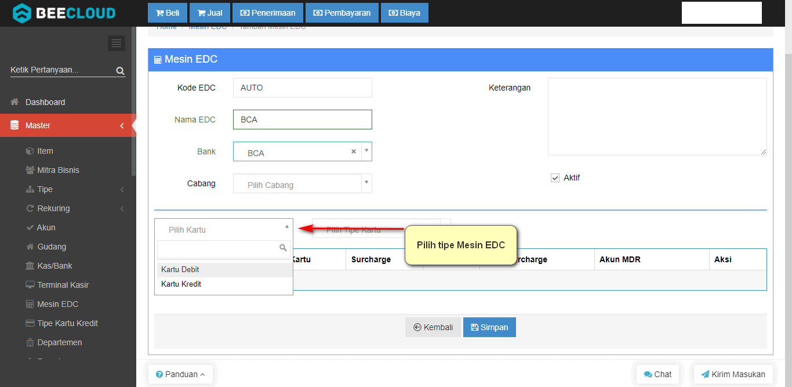Open the Cabang dropdown
Screen dimensions: 792x387
302,183
